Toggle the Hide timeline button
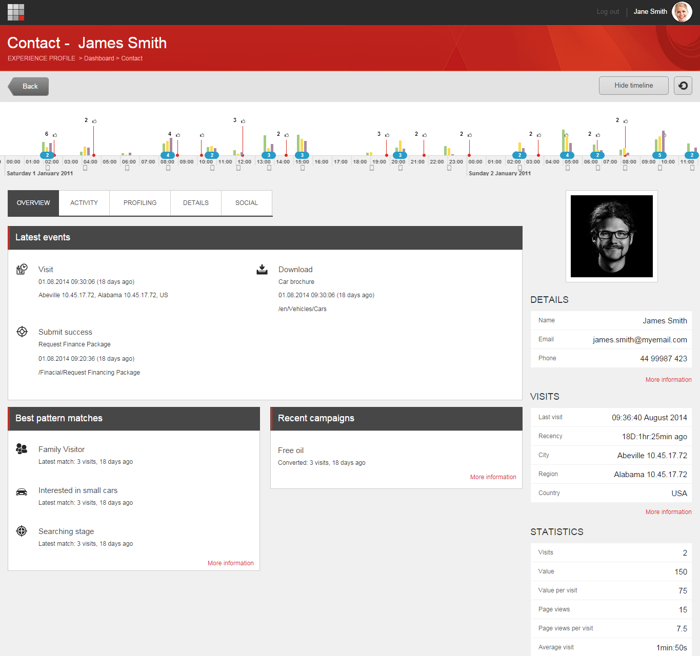700x656 pixels. (633, 86)
